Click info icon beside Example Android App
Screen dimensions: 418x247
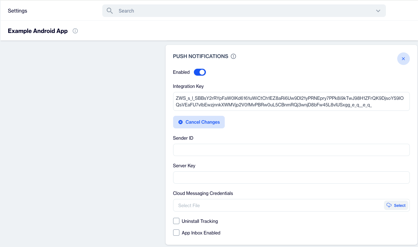[x=75, y=31]
